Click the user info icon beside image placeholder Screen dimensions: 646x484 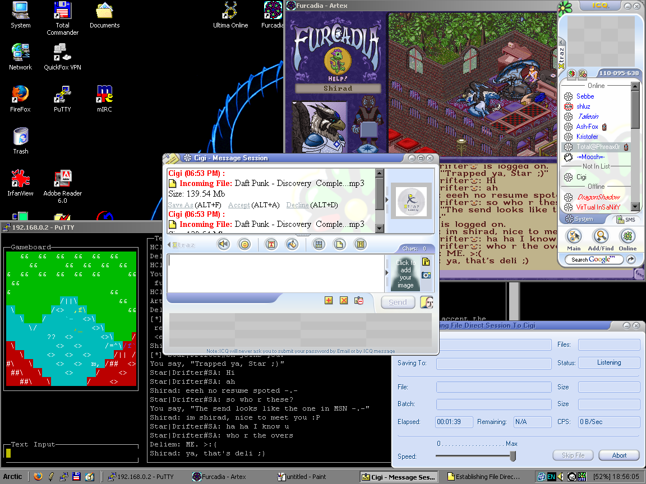pyautogui.click(x=426, y=262)
